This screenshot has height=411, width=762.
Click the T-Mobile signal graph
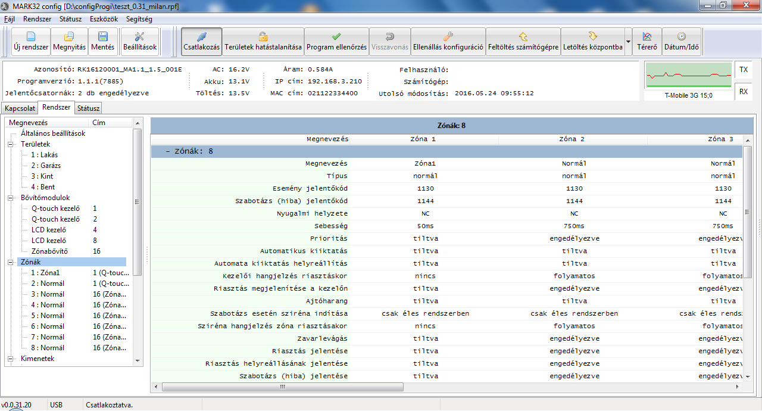[688, 75]
